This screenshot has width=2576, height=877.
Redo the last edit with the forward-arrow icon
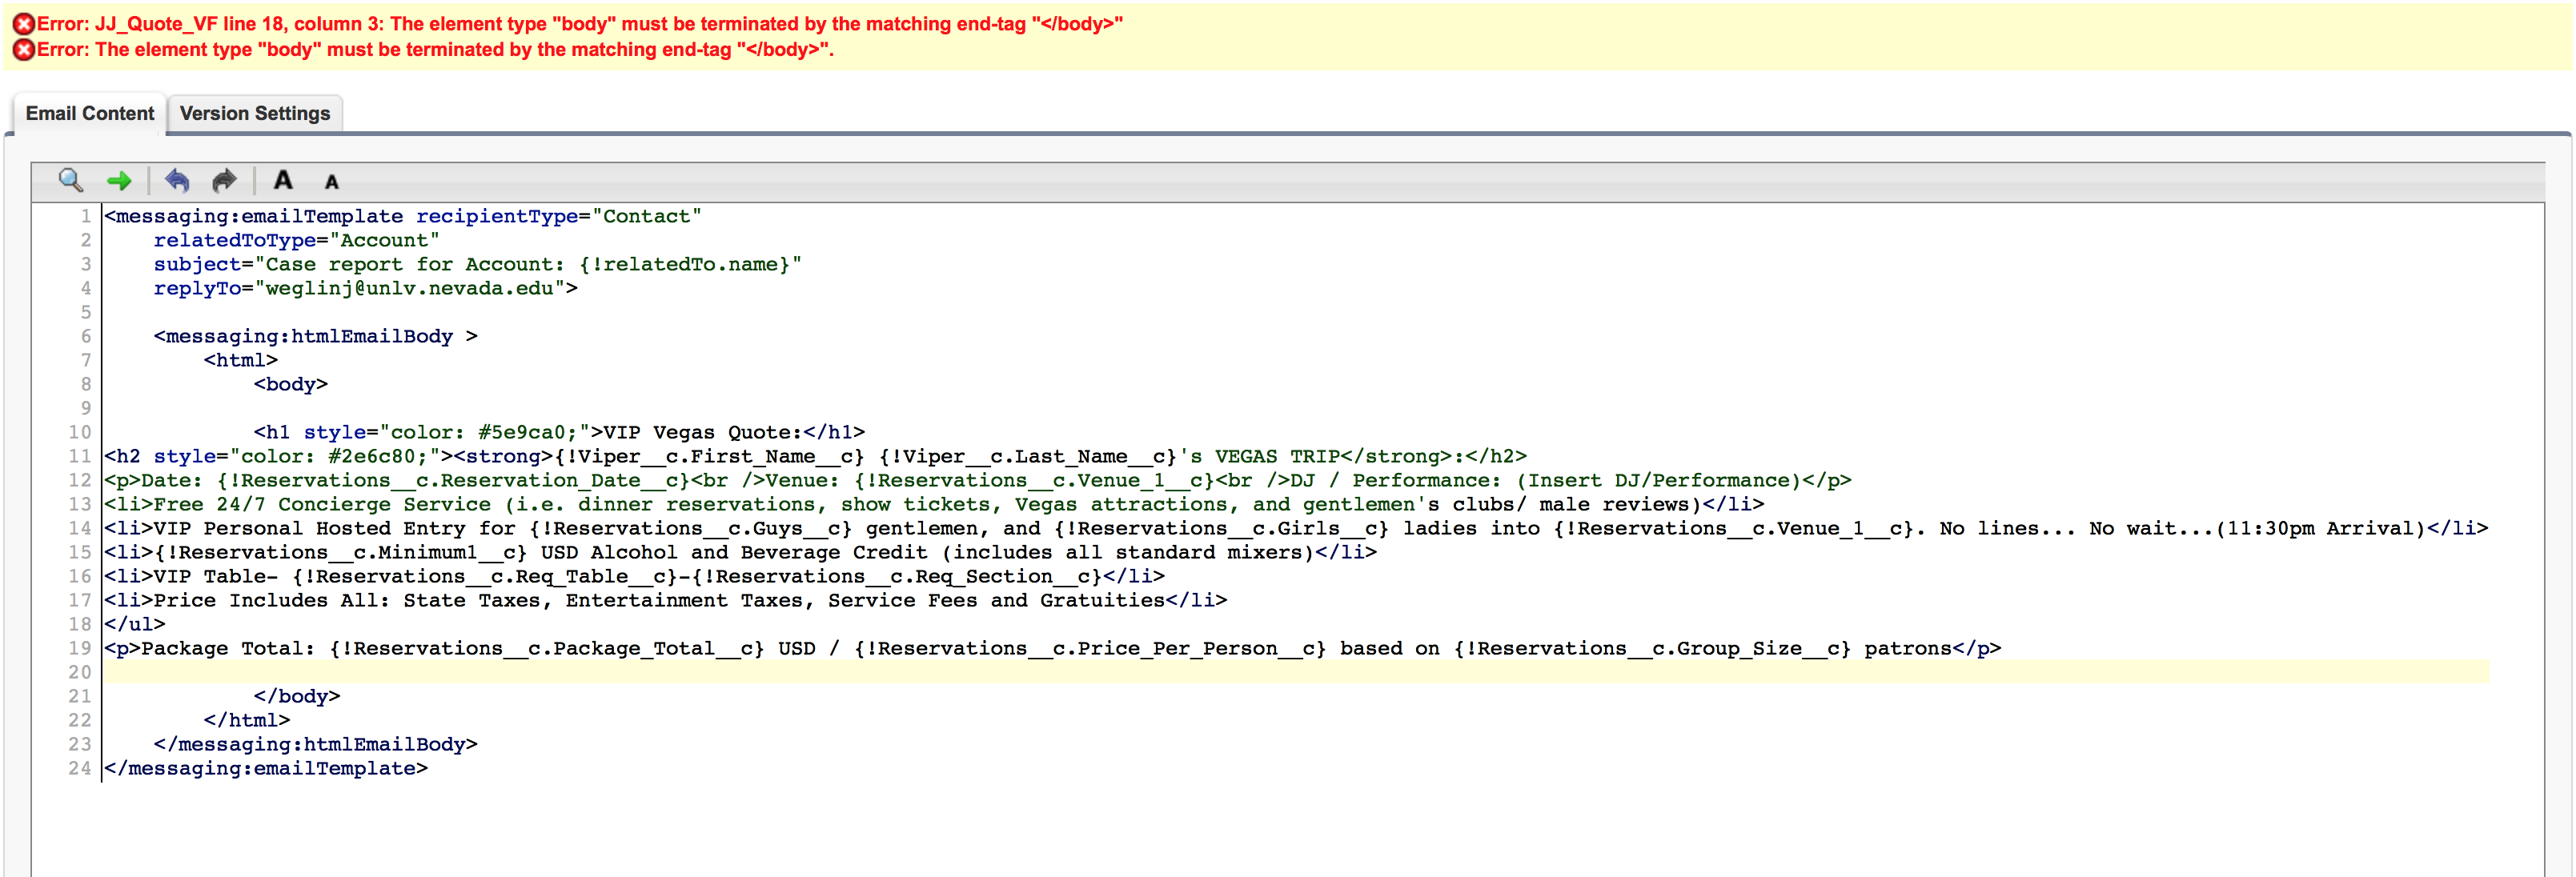pyautogui.click(x=223, y=180)
